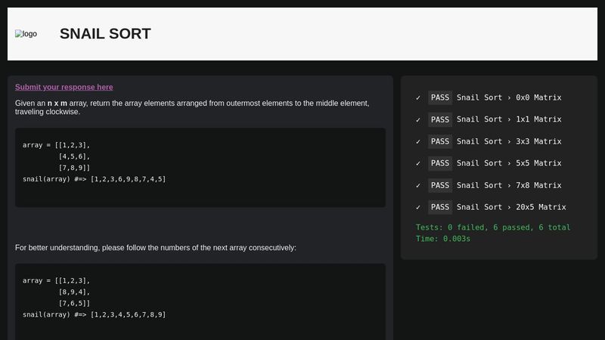
Task: Click checkmark beside 5x5 Matrix test
Action: point(418,163)
